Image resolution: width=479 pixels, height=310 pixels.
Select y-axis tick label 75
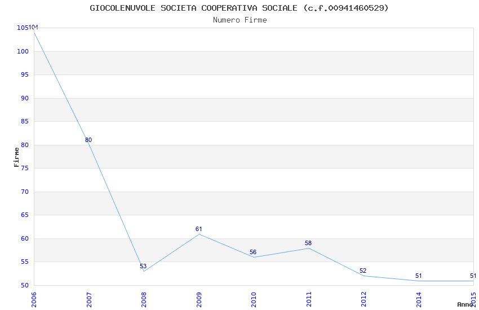coord(25,169)
